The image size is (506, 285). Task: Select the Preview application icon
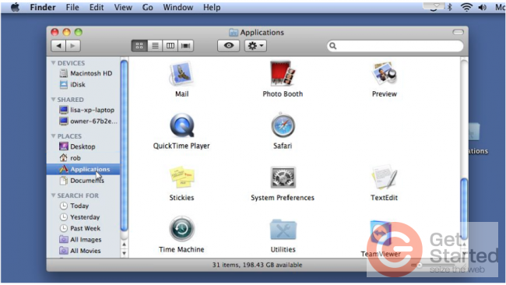tap(384, 74)
